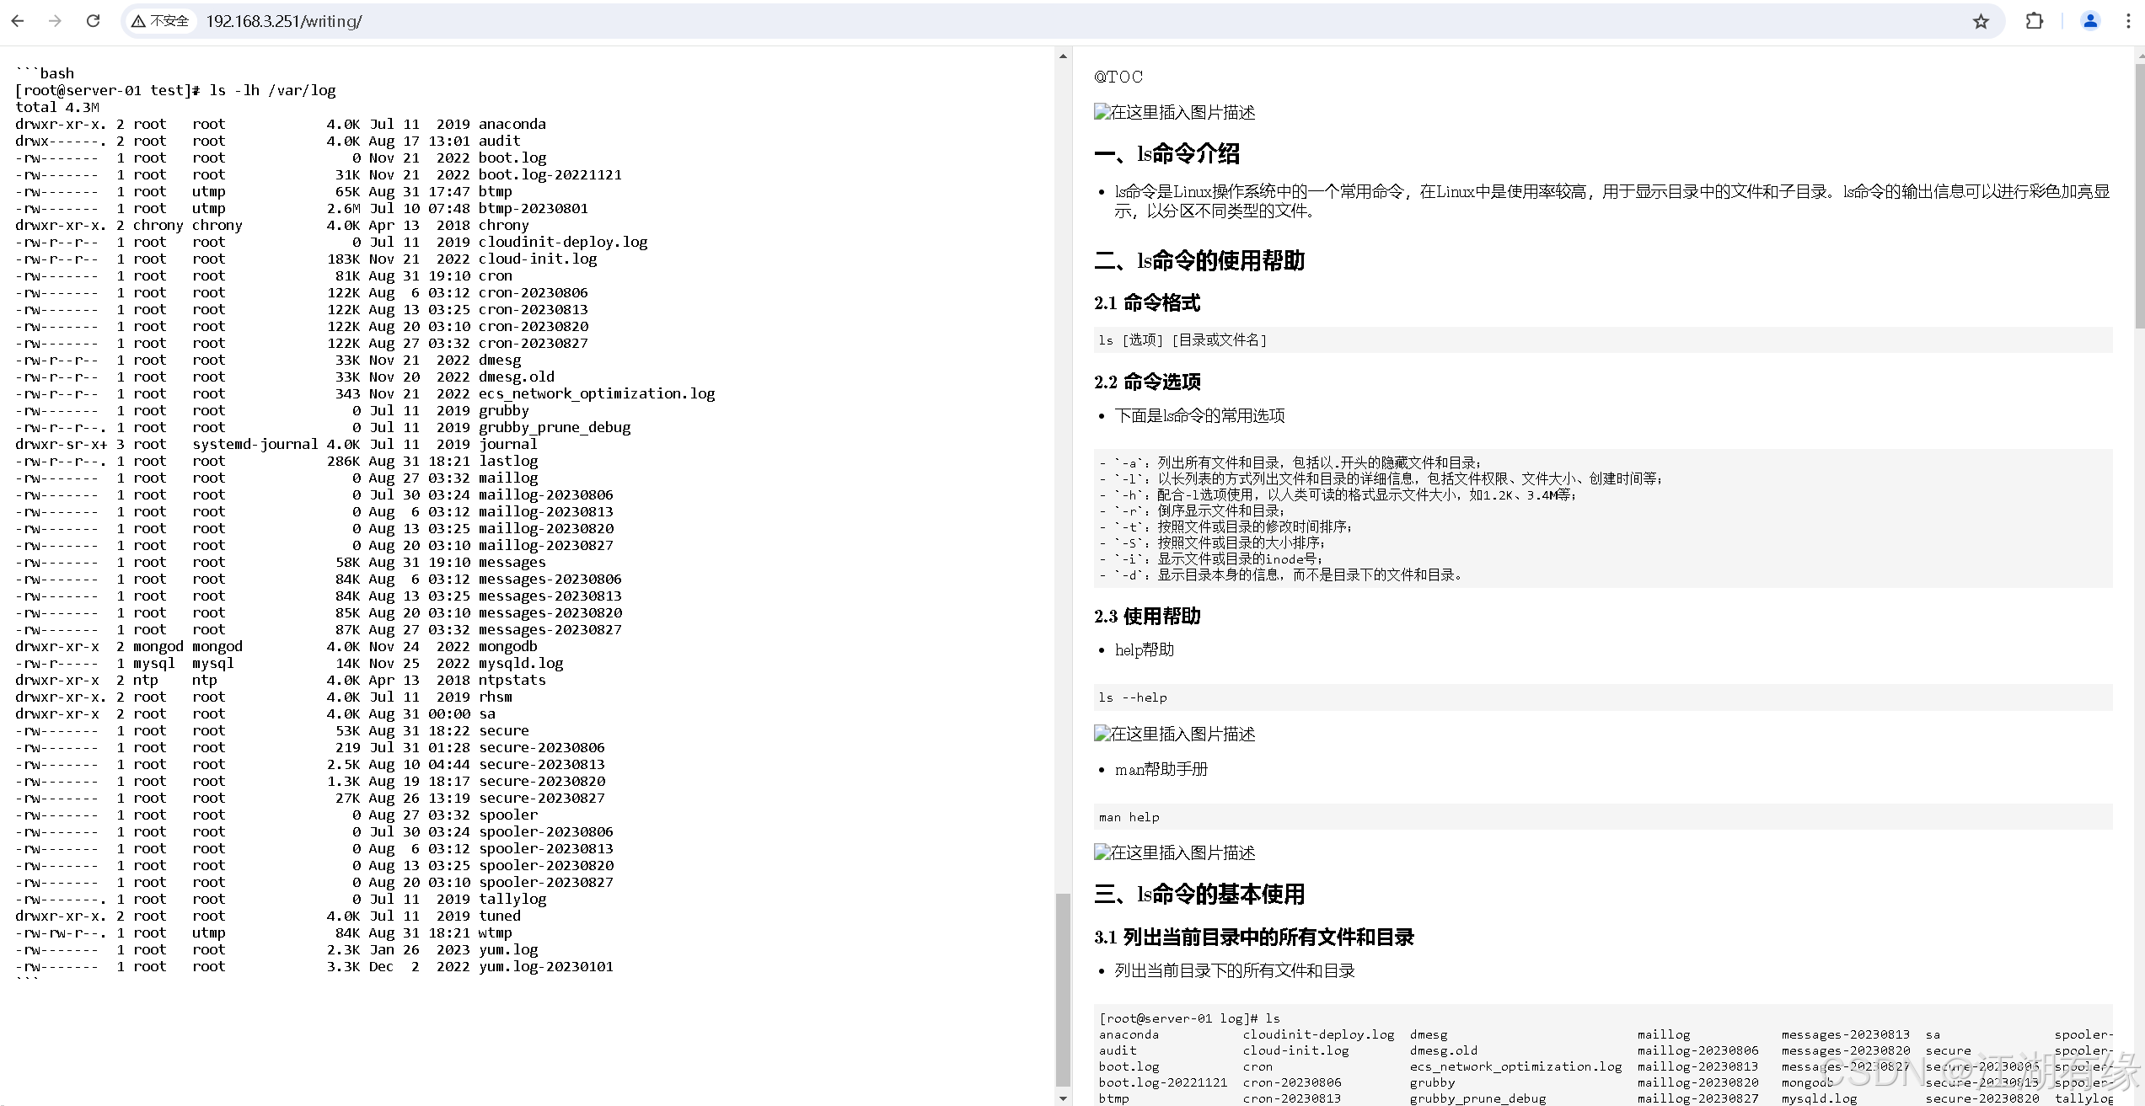Click the tallylog row
Screen dimensions: 2145x1106
tap(281, 899)
